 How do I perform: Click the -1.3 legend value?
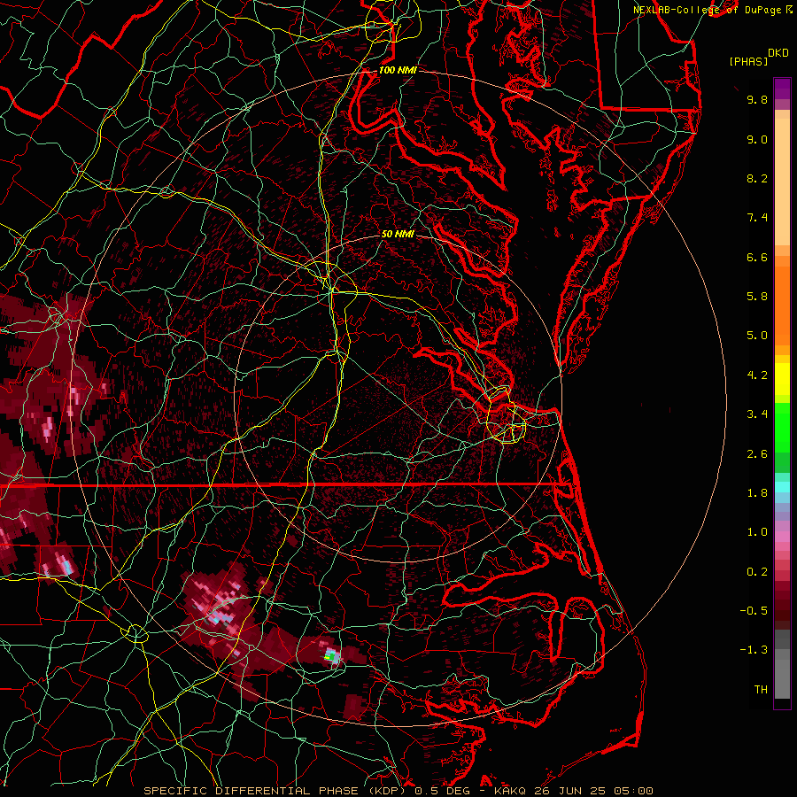pos(754,650)
